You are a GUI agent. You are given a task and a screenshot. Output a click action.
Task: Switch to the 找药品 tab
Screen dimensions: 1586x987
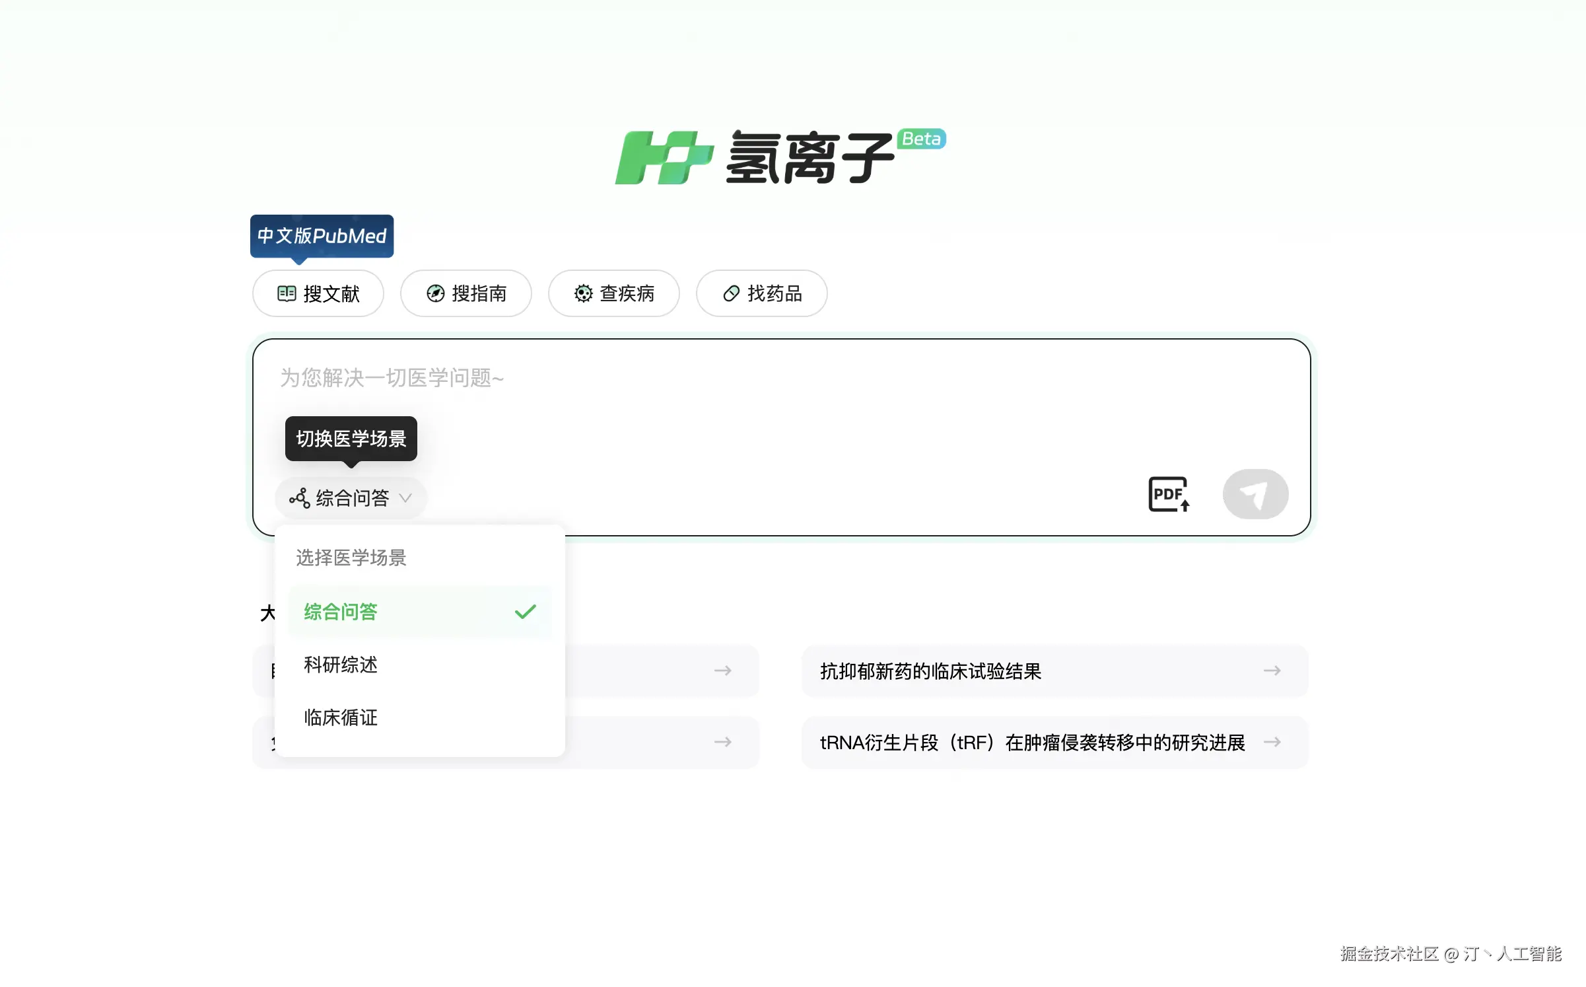click(761, 294)
